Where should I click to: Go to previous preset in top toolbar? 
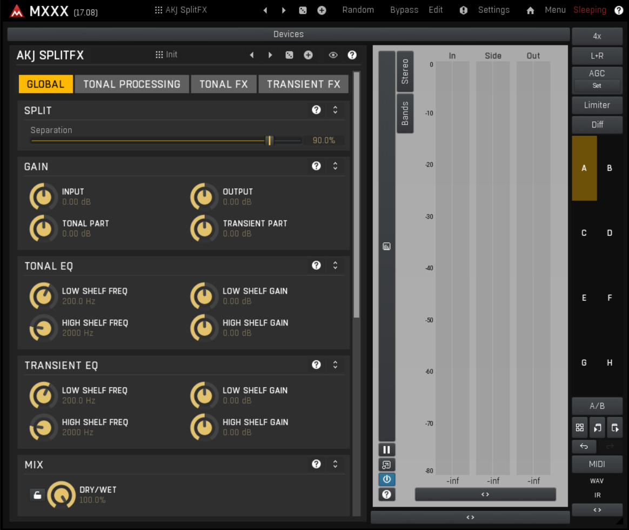point(265,10)
